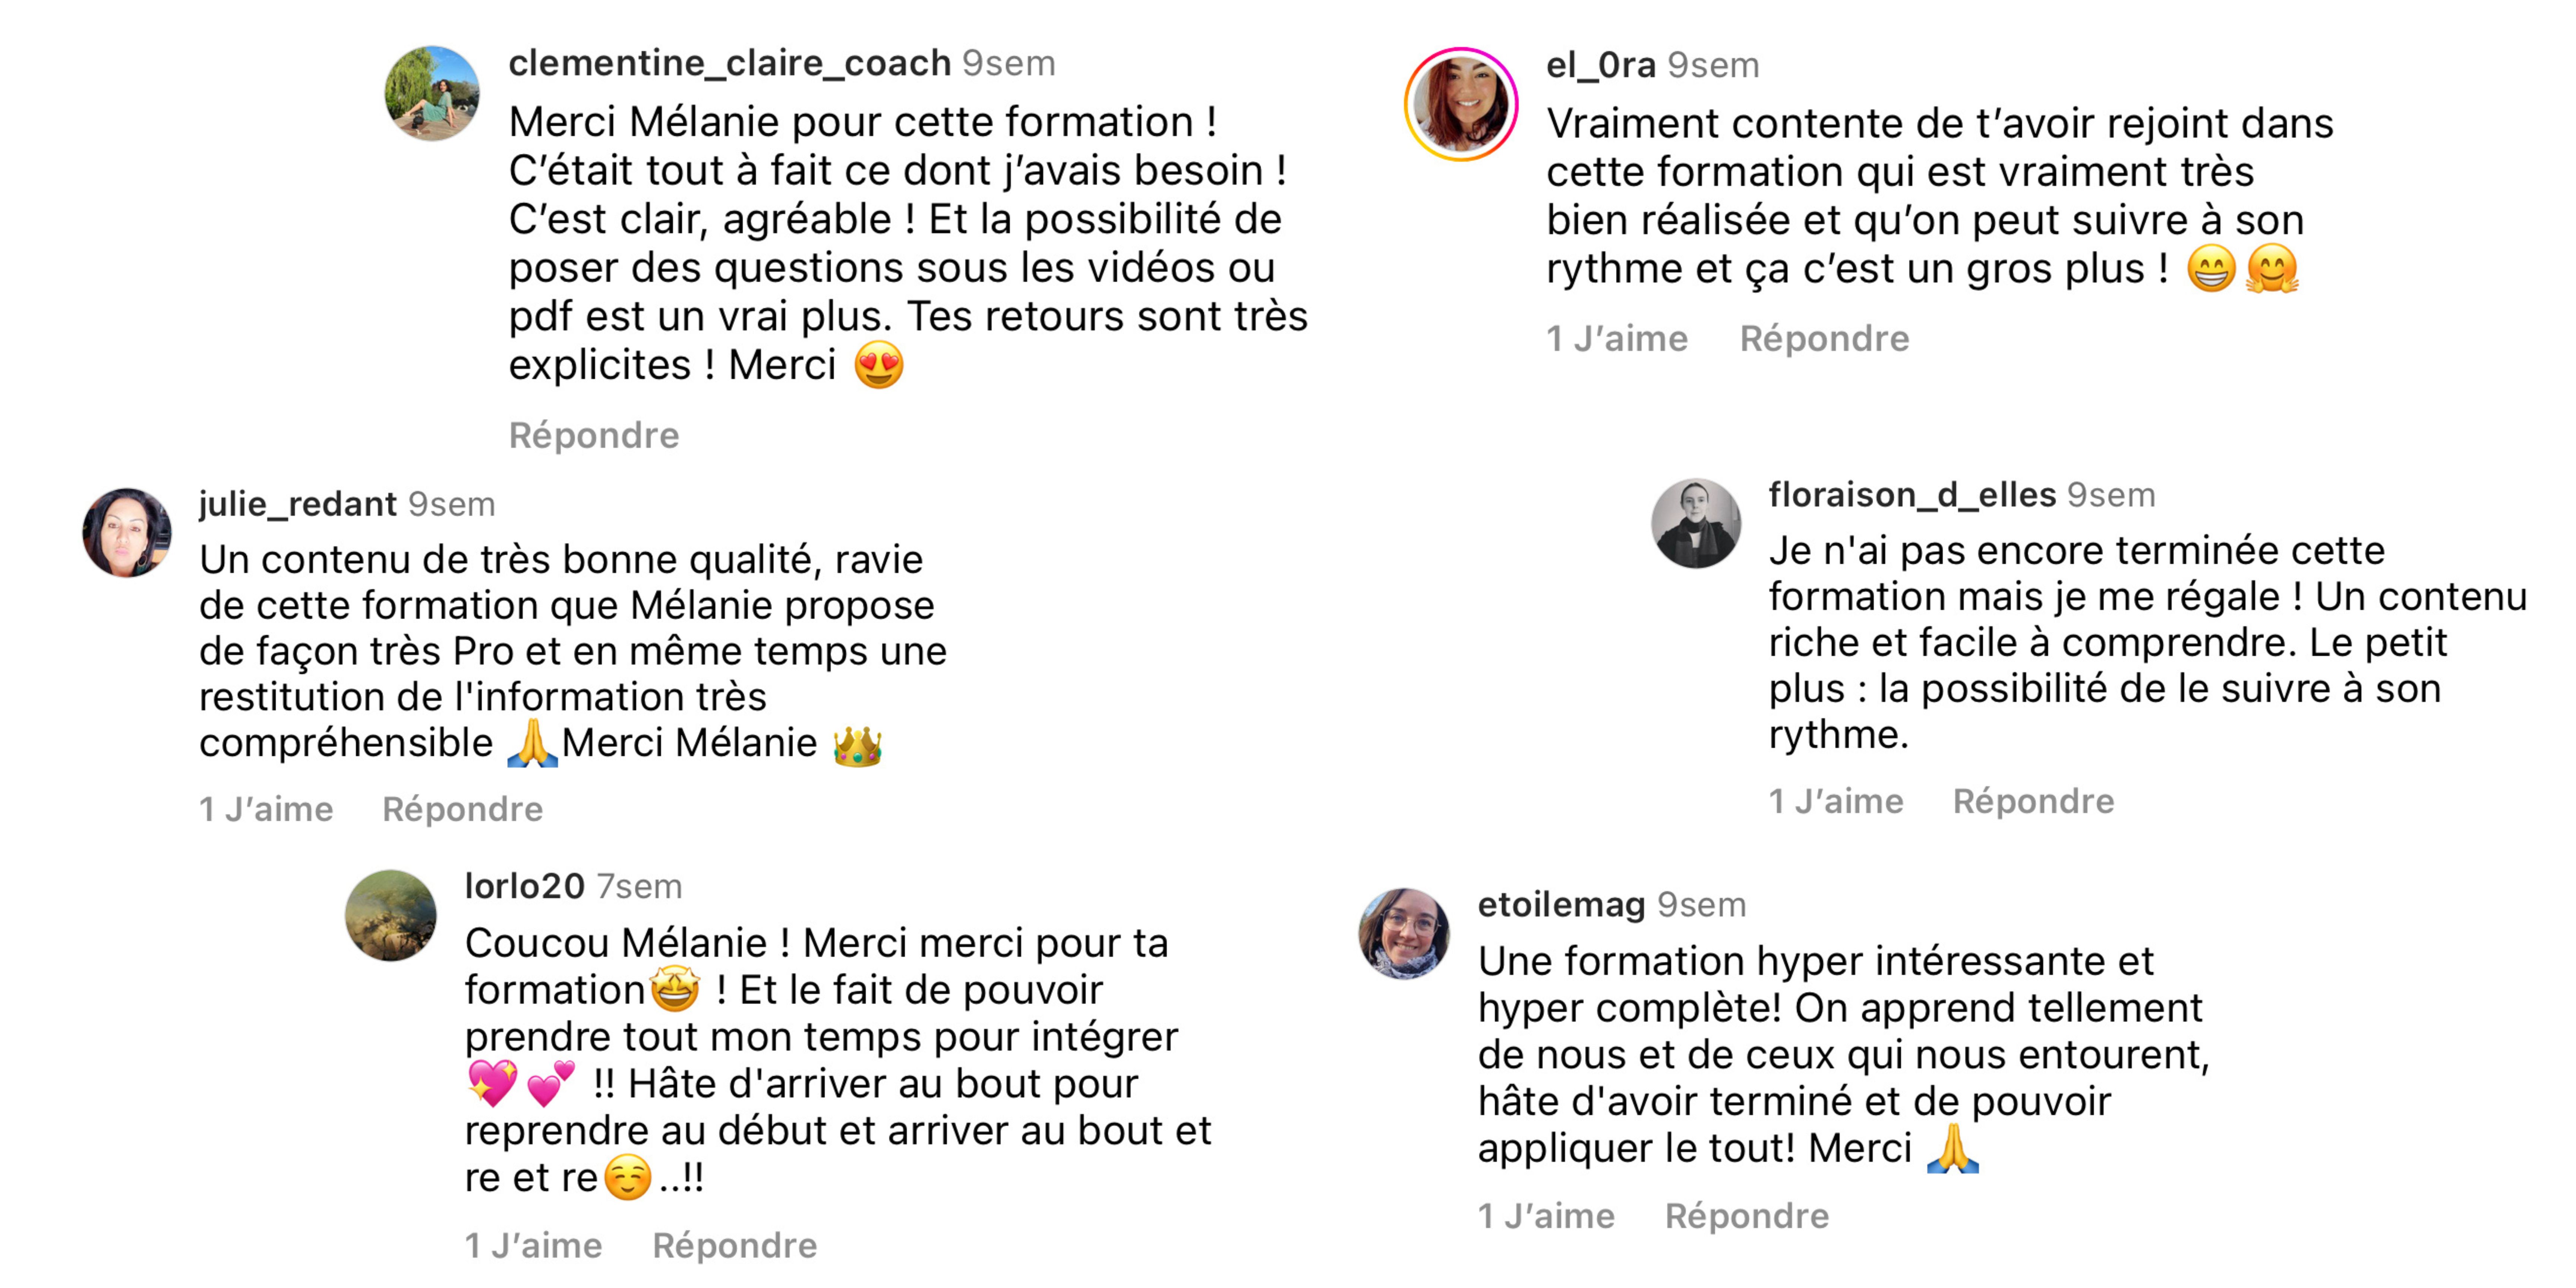Show likes on lorlo20's comment
Screen dimensions: 2576x1288
533,1245
